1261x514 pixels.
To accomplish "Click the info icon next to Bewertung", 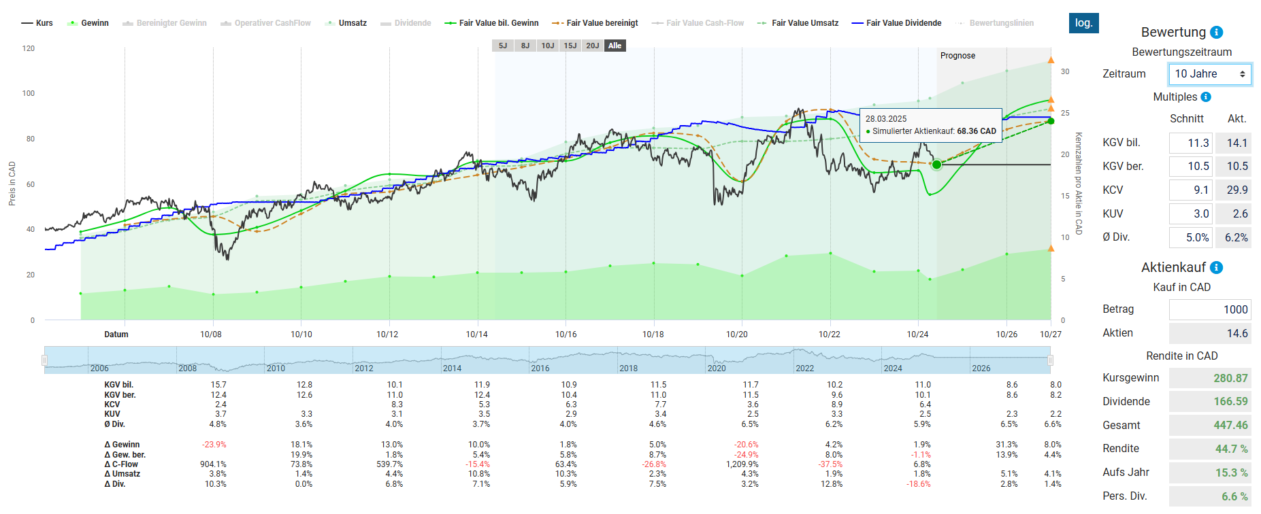I will click(1217, 33).
